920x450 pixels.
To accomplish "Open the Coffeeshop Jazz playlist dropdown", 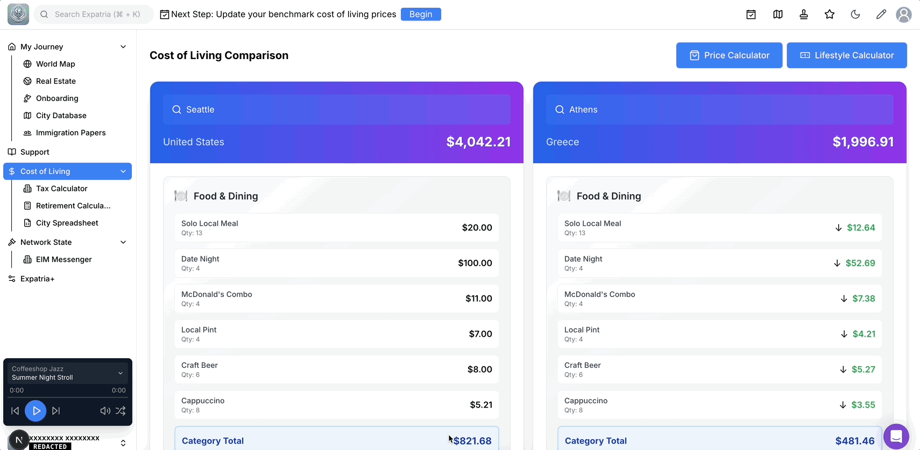I will click(121, 373).
